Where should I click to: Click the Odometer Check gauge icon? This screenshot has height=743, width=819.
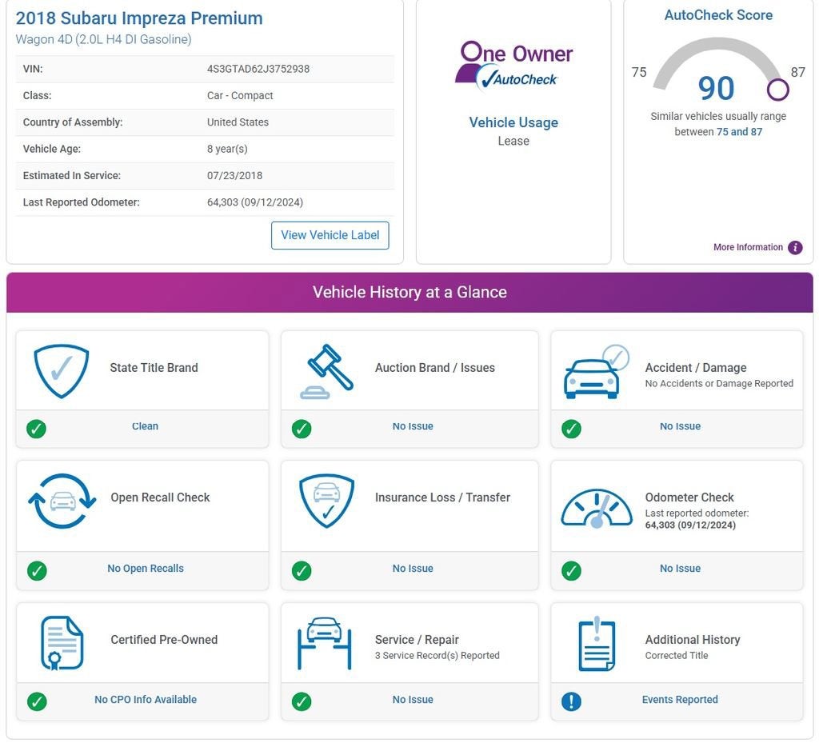597,509
